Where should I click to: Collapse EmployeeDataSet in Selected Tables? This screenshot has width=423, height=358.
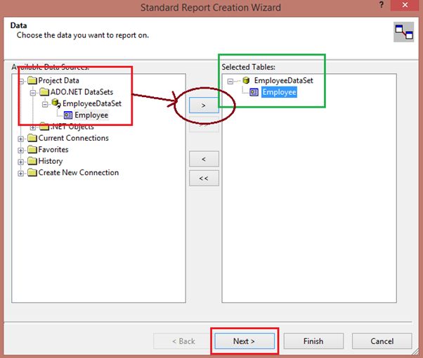tap(230, 82)
